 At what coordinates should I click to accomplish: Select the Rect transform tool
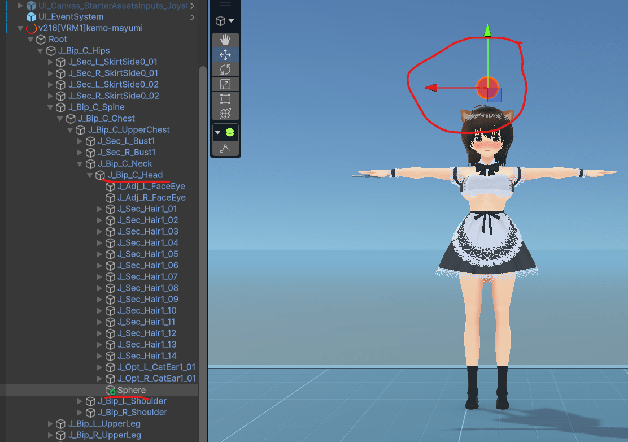click(225, 98)
